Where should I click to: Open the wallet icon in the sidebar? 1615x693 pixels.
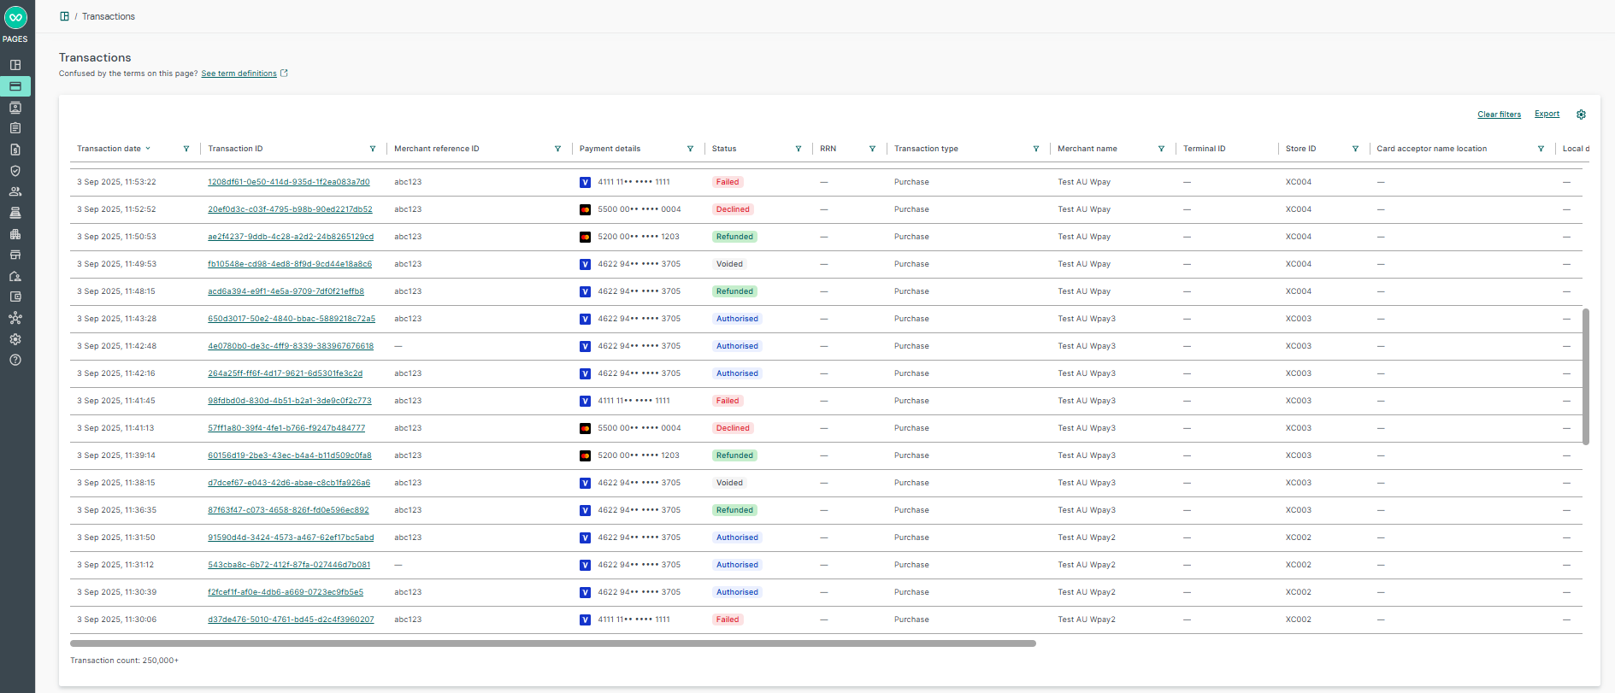point(15,297)
